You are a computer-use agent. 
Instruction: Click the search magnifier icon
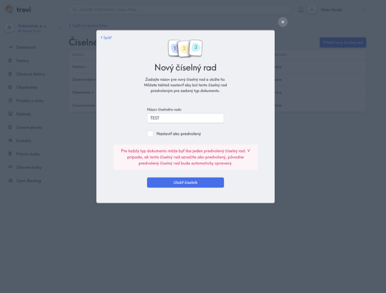click(x=74, y=10)
